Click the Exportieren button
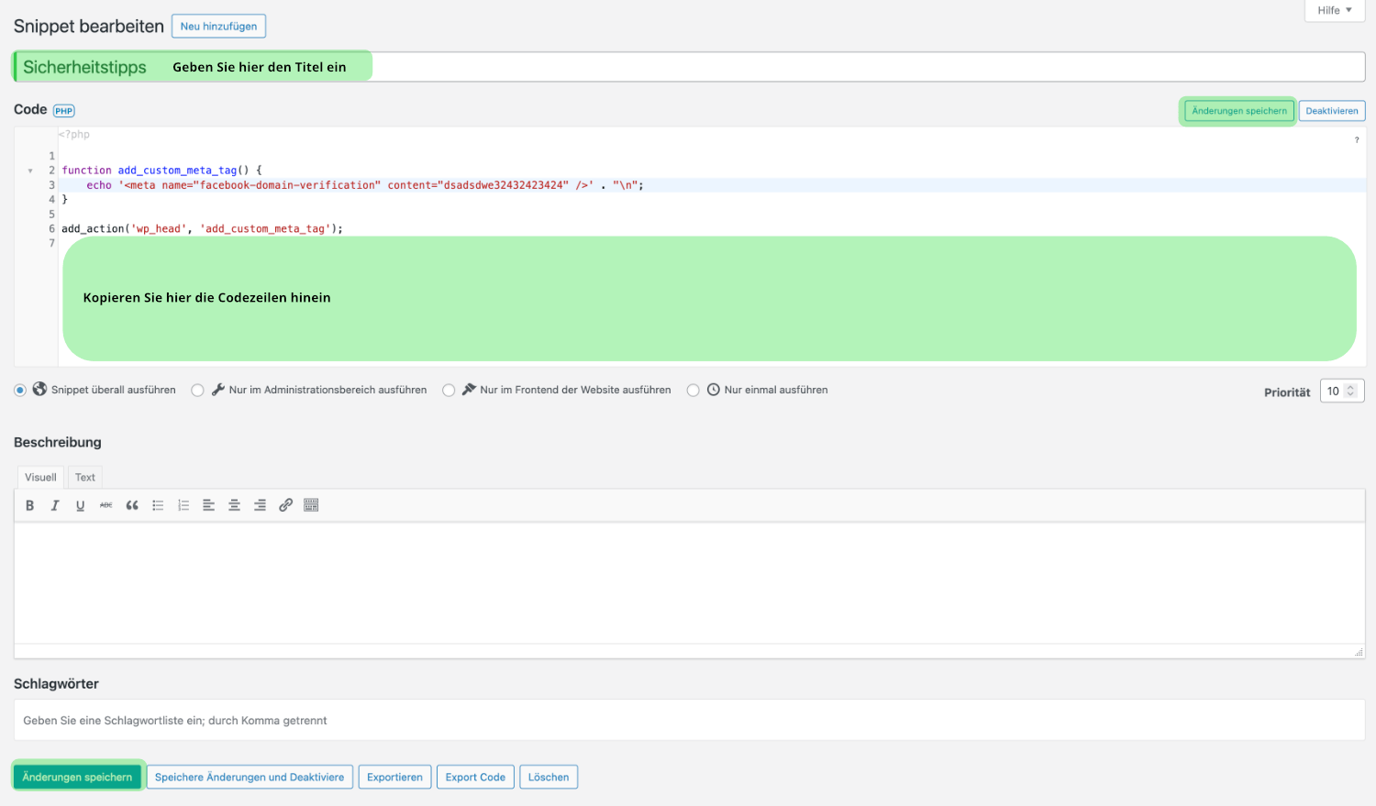The height and width of the screenshot is (806, 1376). point(394,777)
